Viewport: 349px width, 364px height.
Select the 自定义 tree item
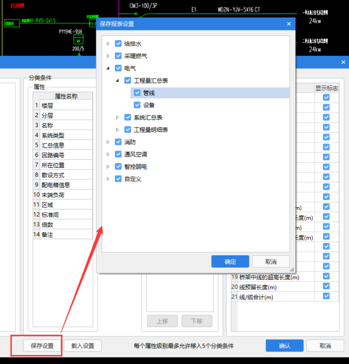[133, 179]
